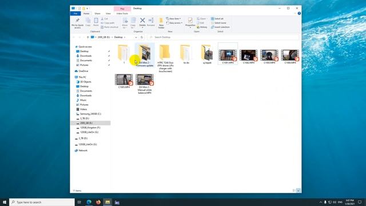Viewport: 366px width, 206px height.
Task: Show hidden system tray icons
Action: coord(320,202)
